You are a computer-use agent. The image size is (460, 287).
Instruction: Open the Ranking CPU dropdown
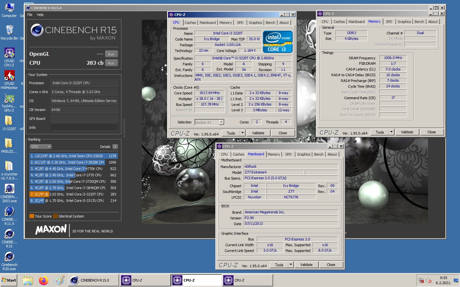point(41,147)
